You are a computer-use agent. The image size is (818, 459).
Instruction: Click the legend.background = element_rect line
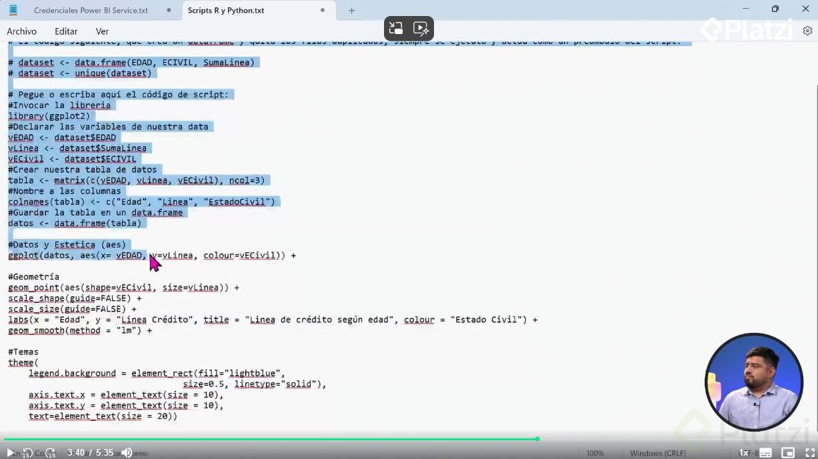click(157, 373)
